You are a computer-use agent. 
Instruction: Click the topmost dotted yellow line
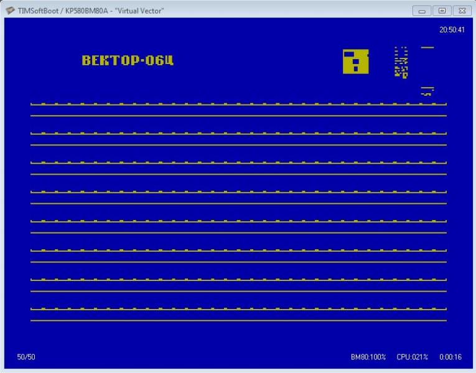pos(238,104)
